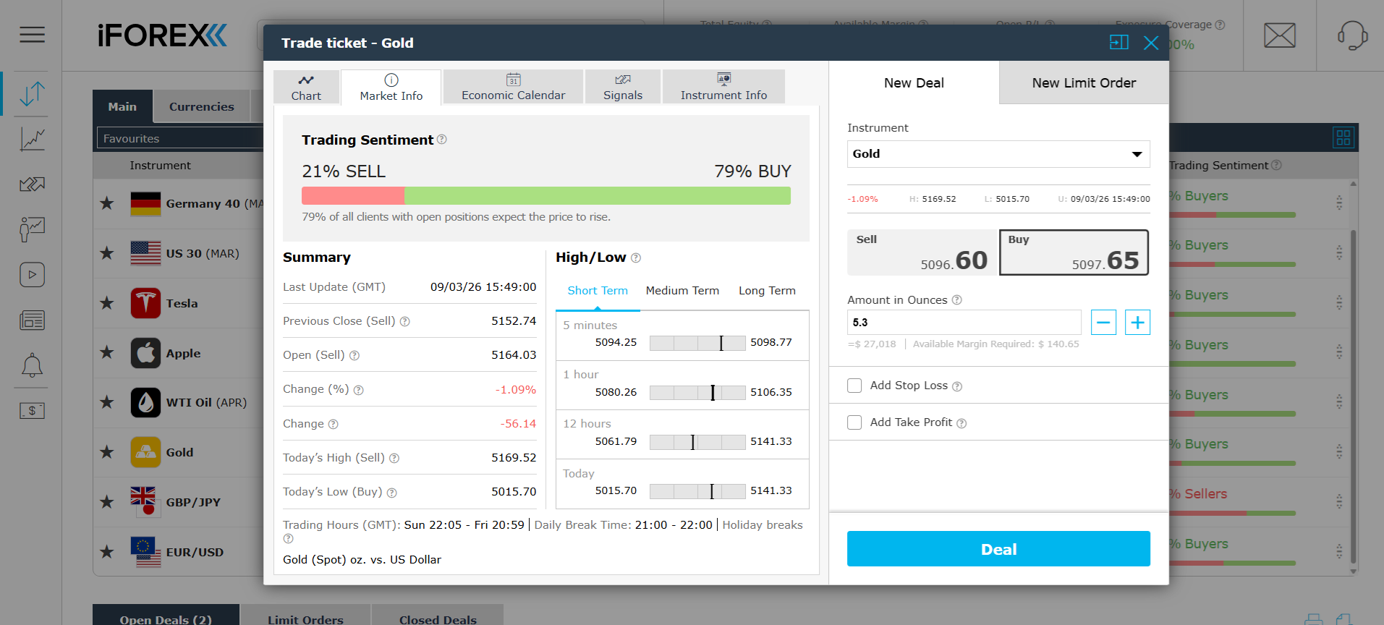Toggle the Germany 40 favourite star
This screenshot has height=625, width=1384.
107,203
